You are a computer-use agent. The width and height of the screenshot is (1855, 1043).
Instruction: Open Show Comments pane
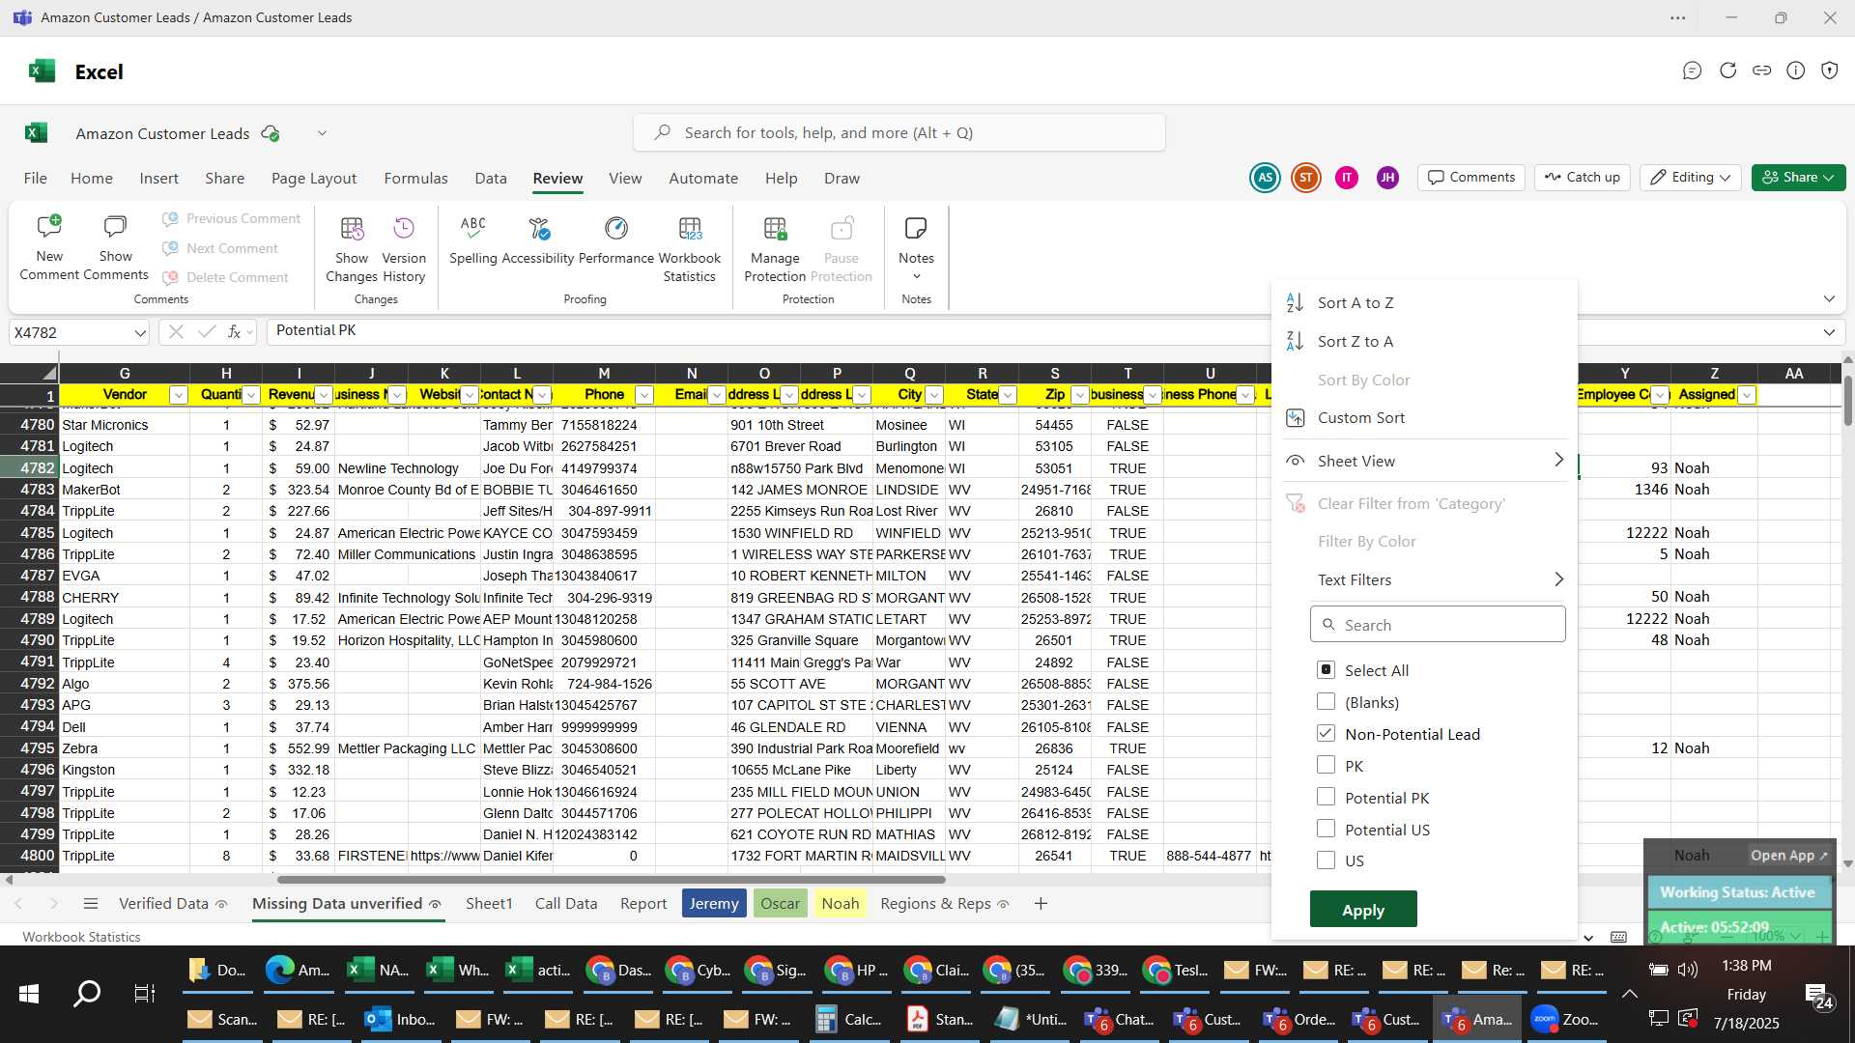pos(115,247)
